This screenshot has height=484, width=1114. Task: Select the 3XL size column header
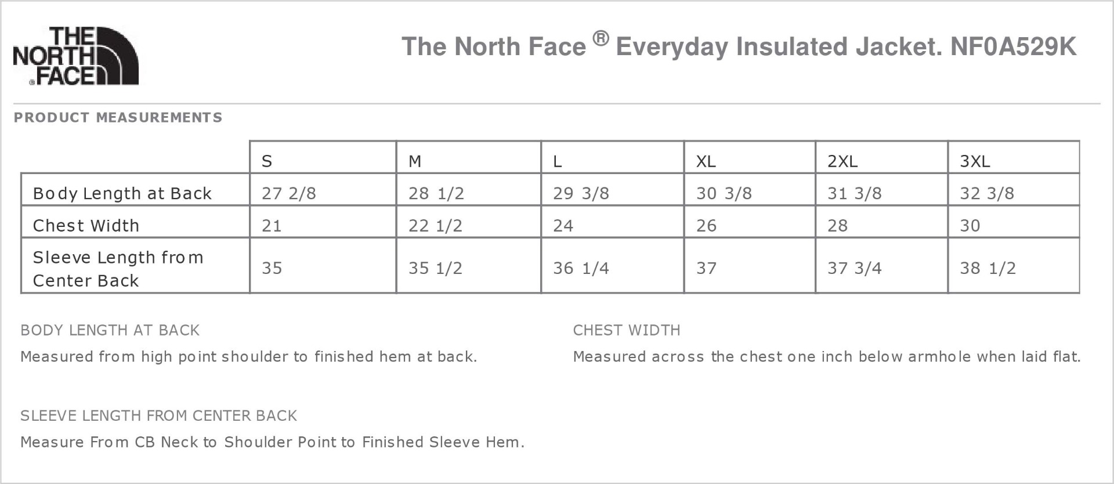975,161
